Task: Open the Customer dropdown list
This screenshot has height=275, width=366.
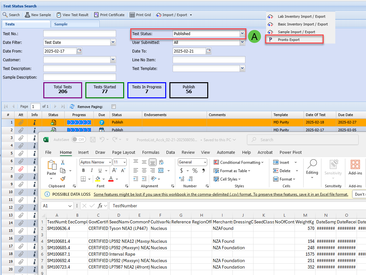Action: coord(113,60)
